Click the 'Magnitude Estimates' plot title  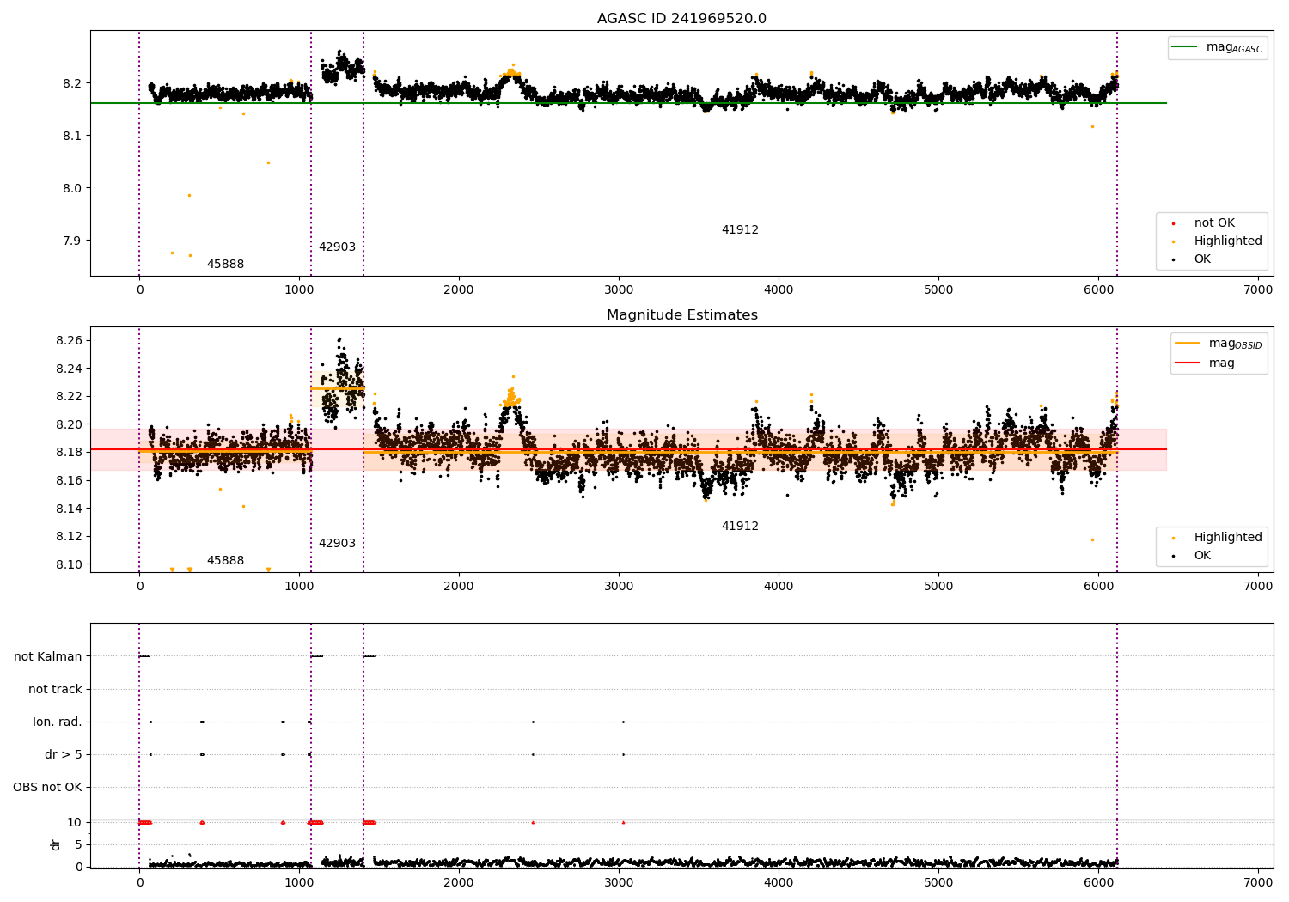[681, 315]
